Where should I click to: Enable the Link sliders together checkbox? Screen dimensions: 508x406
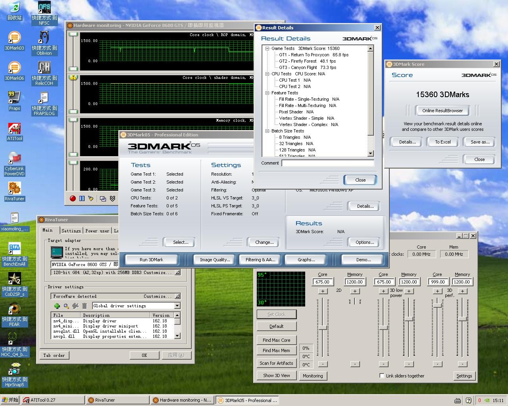pos(382,376)
